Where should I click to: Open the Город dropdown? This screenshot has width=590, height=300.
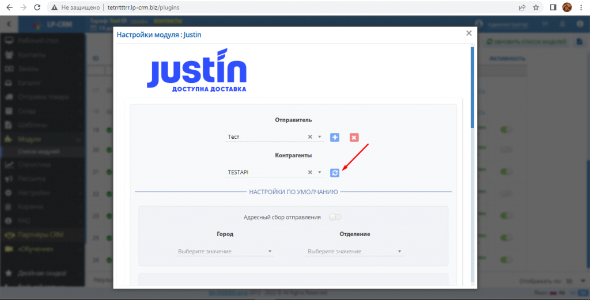click(x=225, y=251)
